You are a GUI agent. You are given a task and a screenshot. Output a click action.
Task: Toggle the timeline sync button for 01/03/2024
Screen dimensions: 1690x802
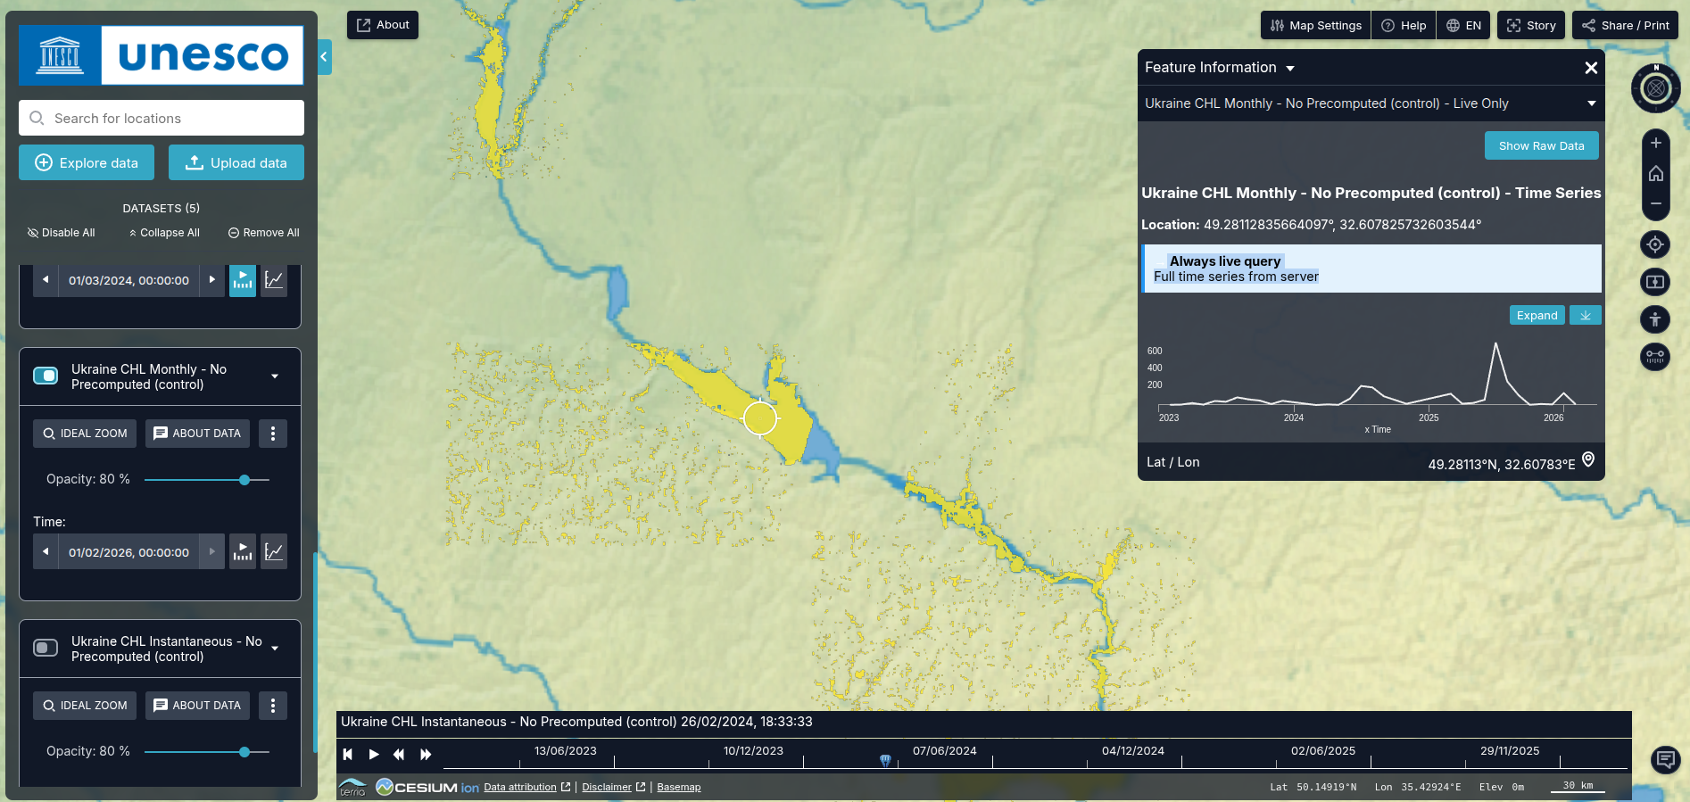[243, 280]
